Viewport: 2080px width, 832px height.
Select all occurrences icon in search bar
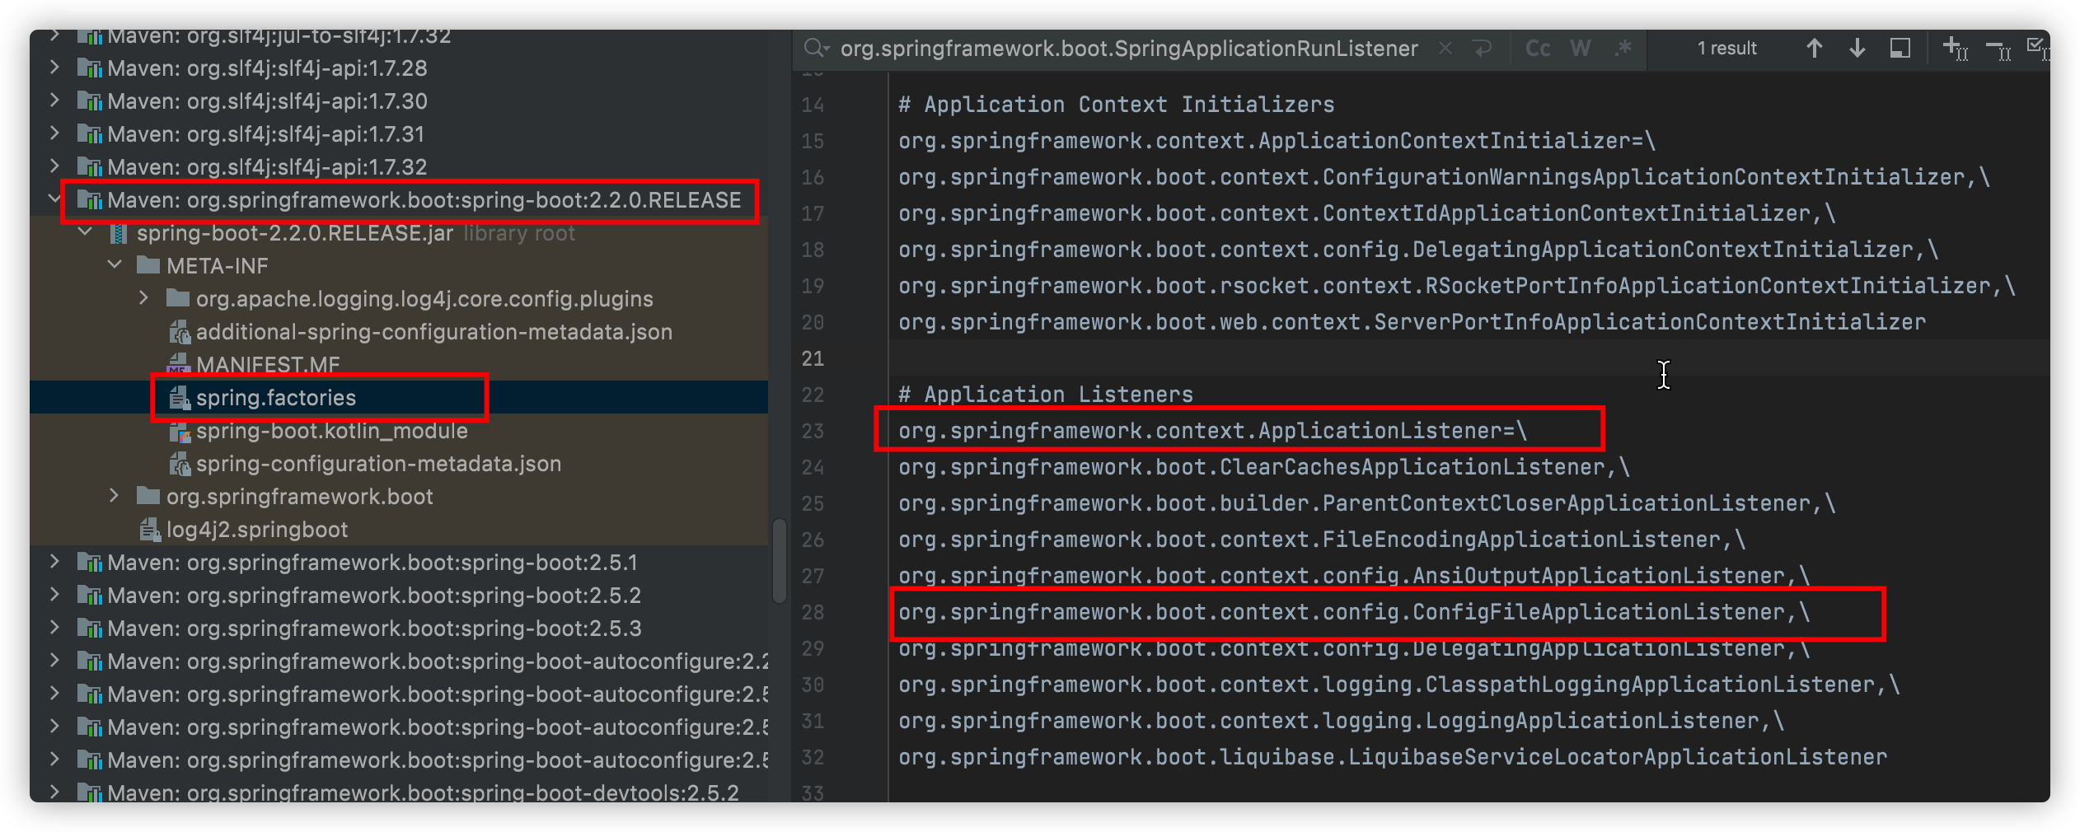[x=2037, y=49]
